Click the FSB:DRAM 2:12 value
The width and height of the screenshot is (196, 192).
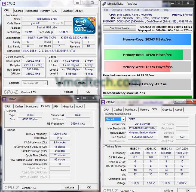point(60,138)
